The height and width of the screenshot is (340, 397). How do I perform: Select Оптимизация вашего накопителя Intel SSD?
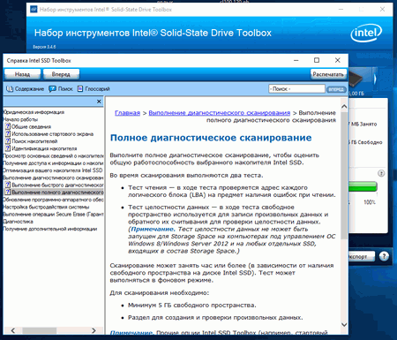click(x=53, y=170)
